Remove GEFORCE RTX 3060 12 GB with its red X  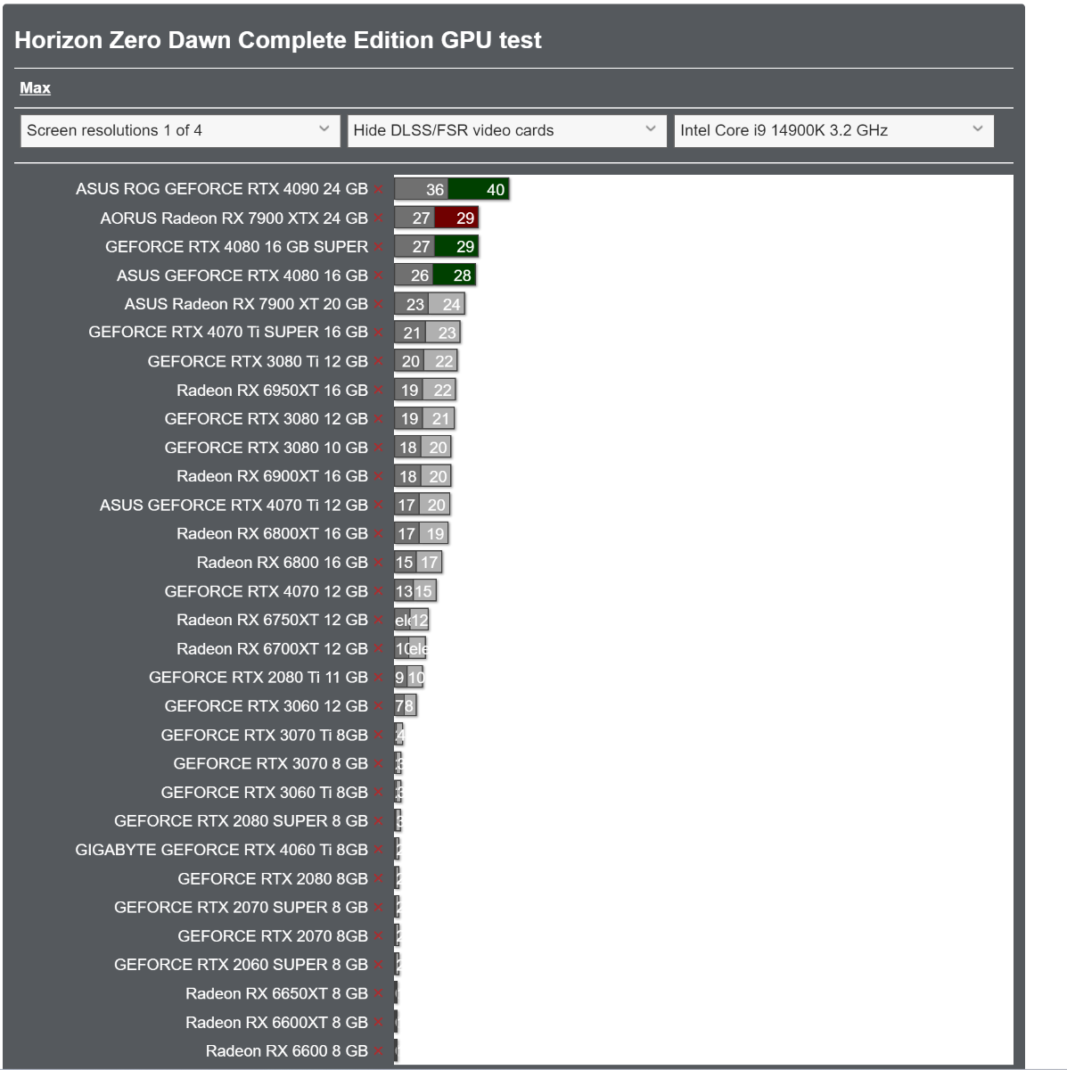(379, 706)
